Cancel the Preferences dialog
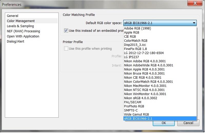The image size is (205, 133). click(x=188, y=123)
